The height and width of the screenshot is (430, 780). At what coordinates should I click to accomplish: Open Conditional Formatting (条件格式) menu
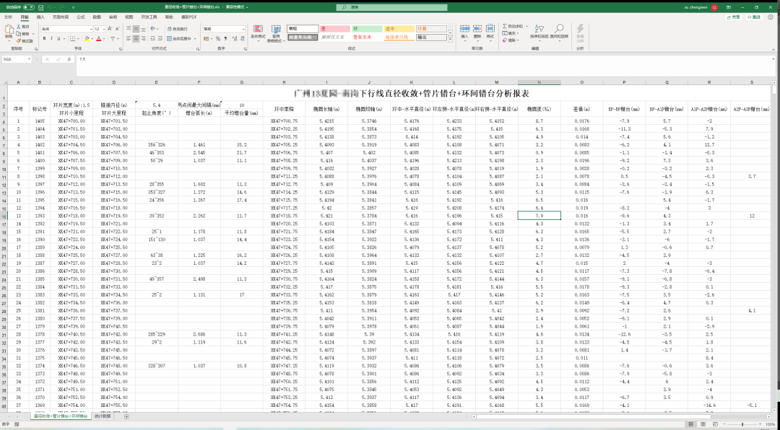(258, 33)
